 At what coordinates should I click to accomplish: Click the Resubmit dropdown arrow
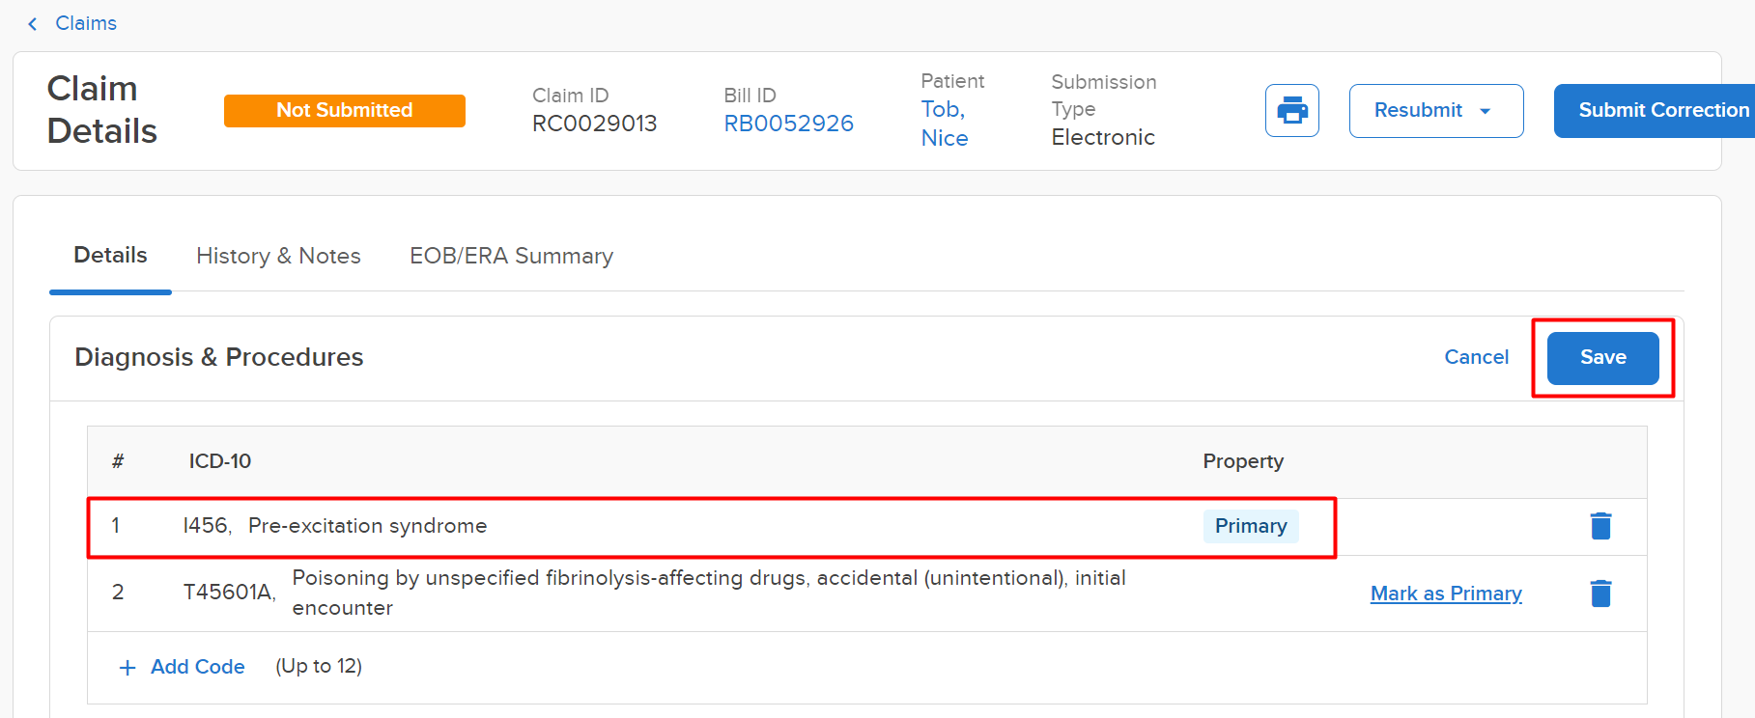pyautogui.click(x=1486, y=111)
